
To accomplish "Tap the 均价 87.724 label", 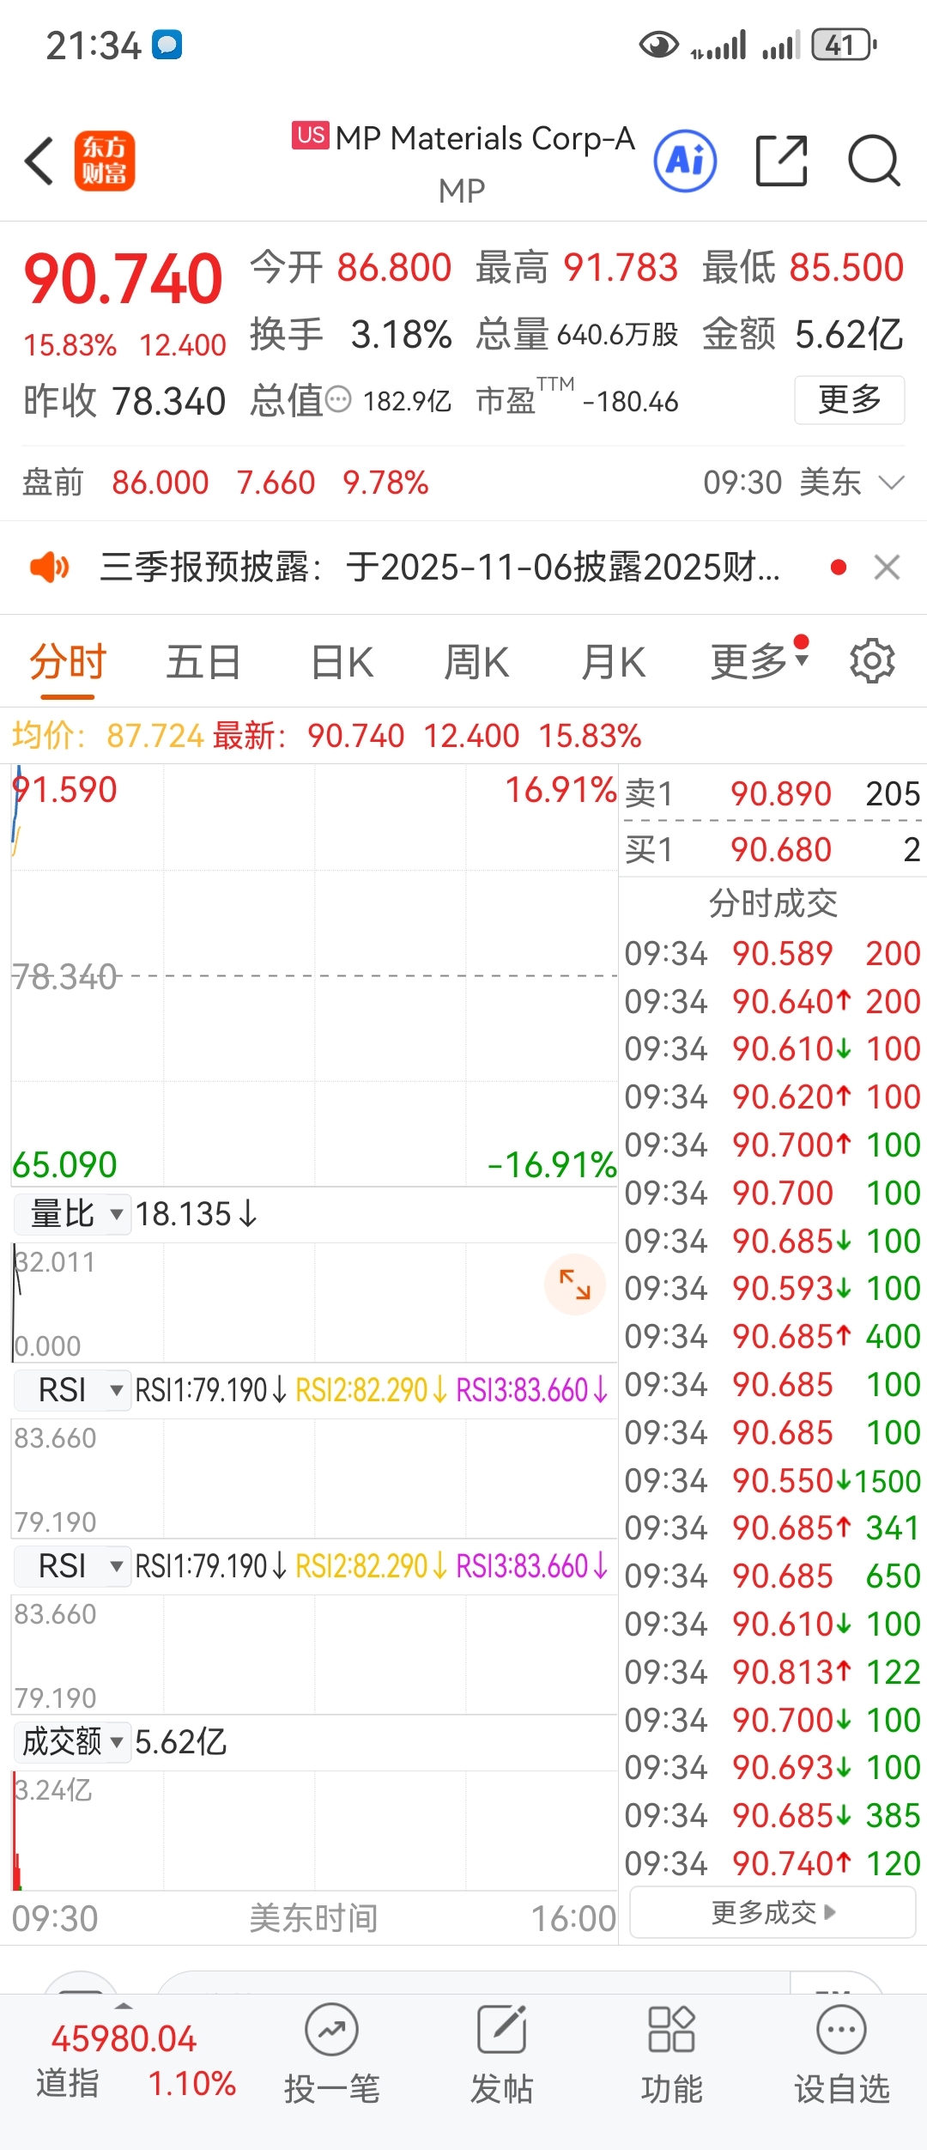I will pyautogui.click(x=108, y=736).
